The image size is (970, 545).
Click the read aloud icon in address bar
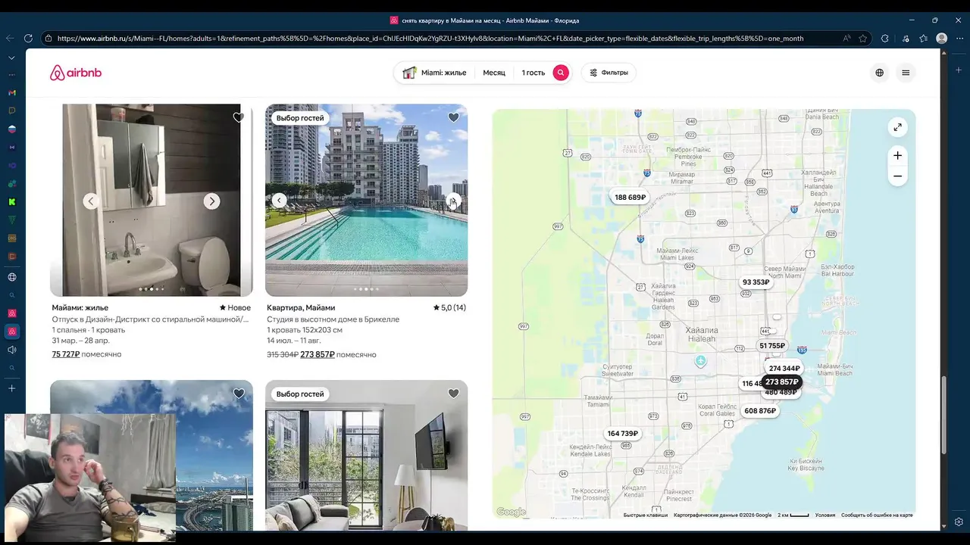pos(846,39)
